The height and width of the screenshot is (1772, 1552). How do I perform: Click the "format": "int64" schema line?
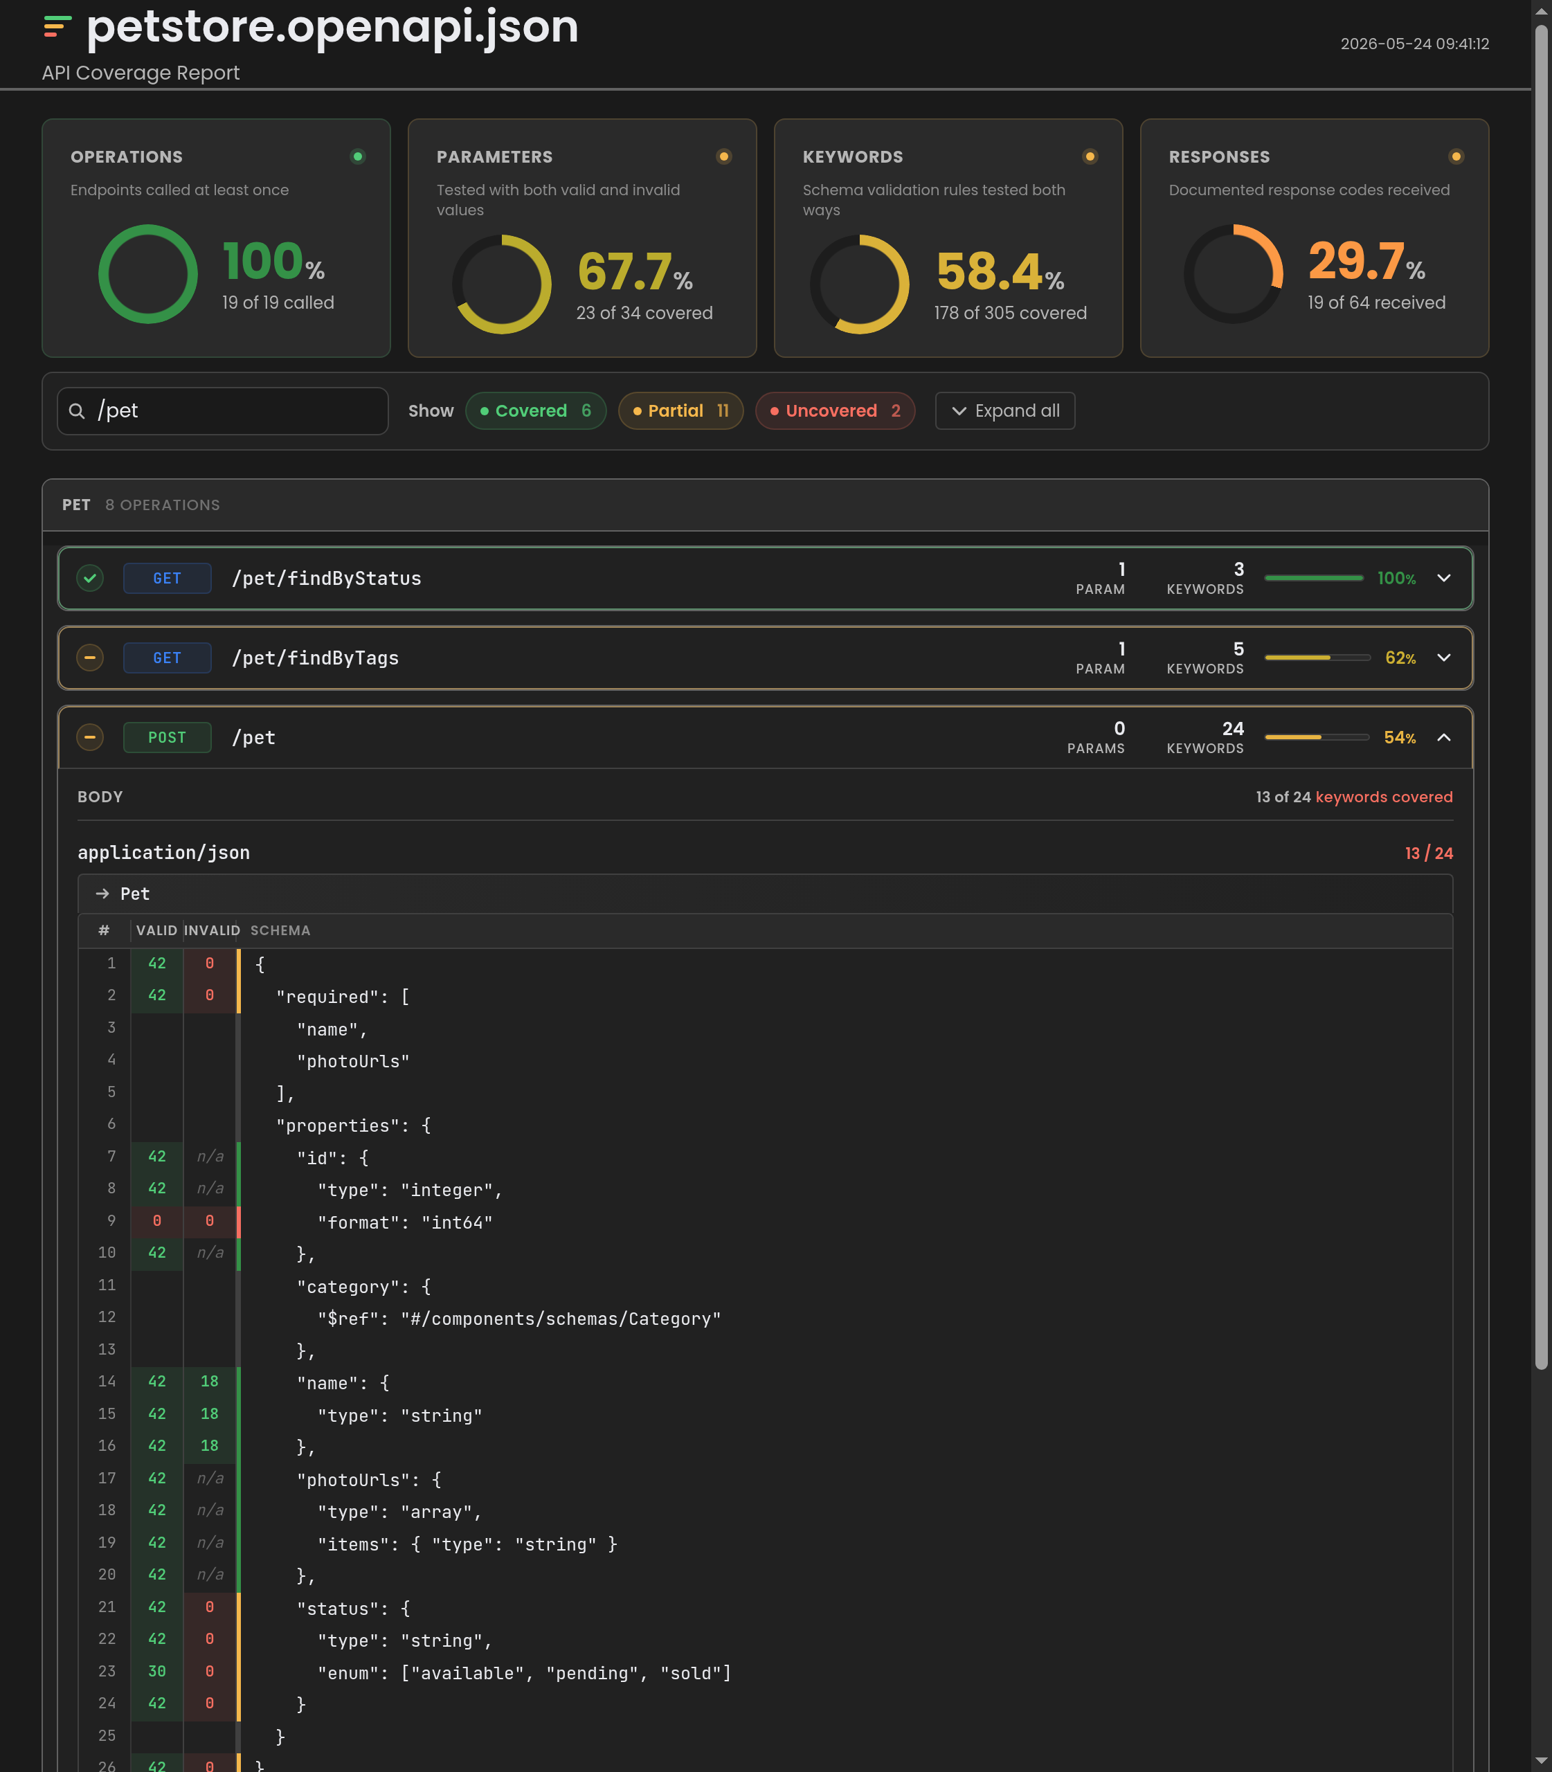(404, 1222)
